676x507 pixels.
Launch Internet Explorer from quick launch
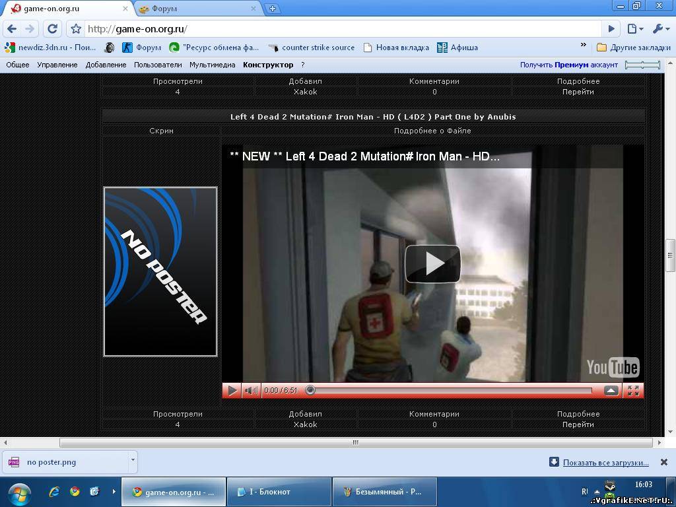point(54,491)
